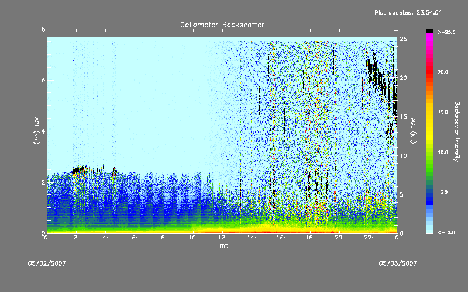Click the "25" kft tick on right axis
468x292 pixels.
404,39
